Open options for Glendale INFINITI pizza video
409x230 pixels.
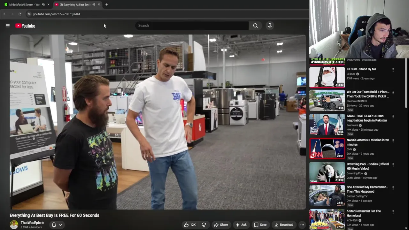click(393, 92)
